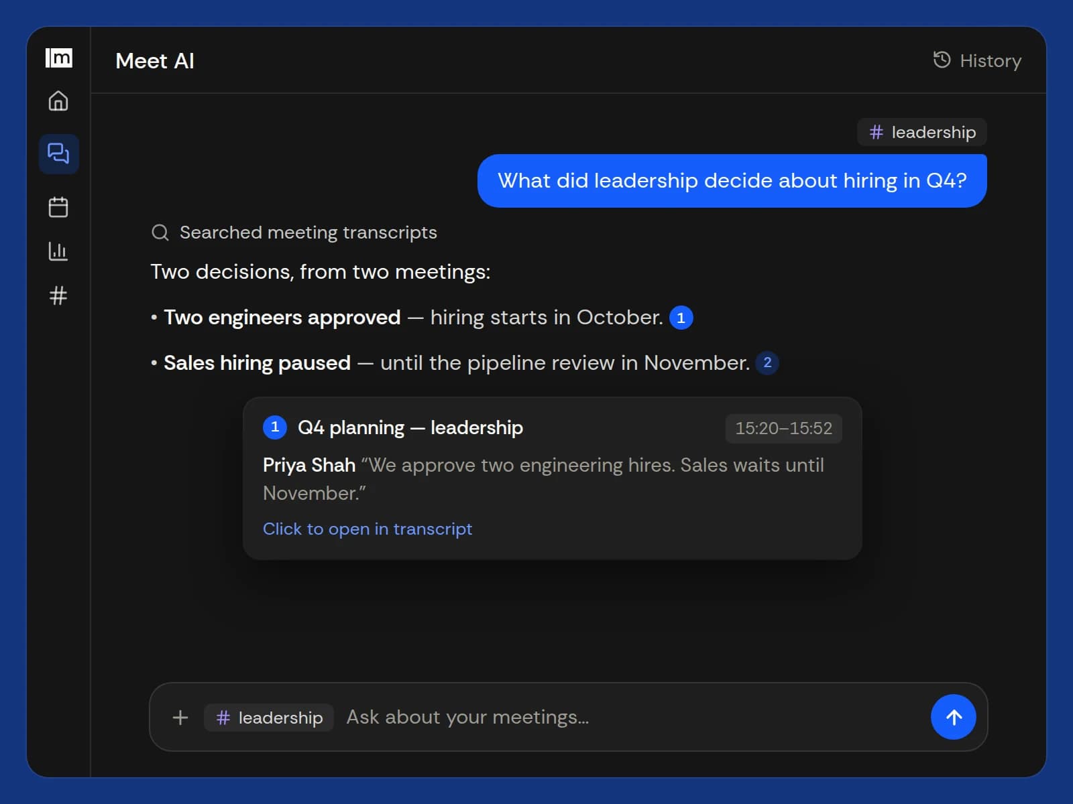The height and width of the screenshot is (804, 1073).
Task: Click the leadership chip in the composer
Action: [x=269, y=718]
